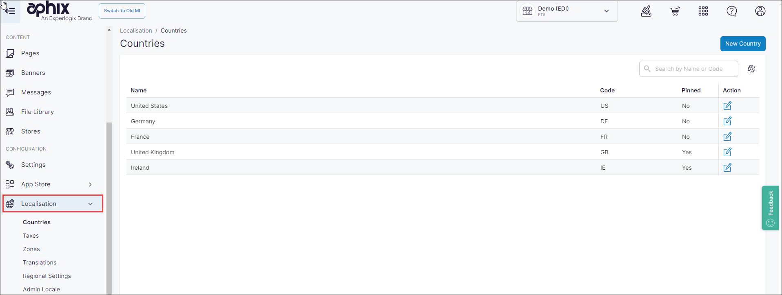Click the help question mark icon
This screenshot has width=782, height=295.
point(732,11)
